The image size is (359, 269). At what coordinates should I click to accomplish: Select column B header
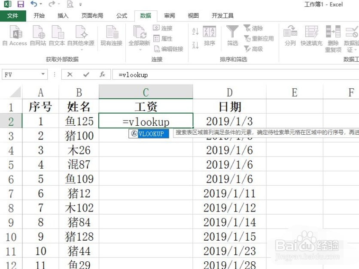(x=79, y=92)
